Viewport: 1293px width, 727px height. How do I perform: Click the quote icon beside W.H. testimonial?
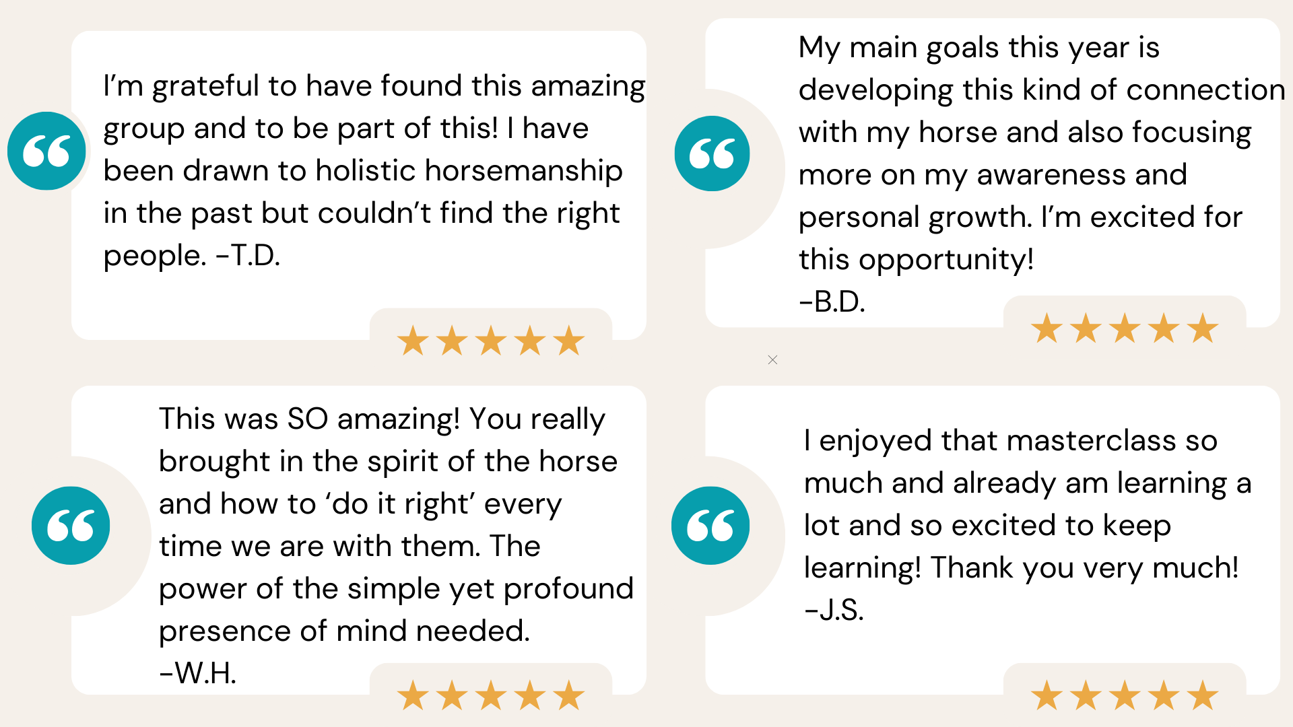pos(71,525)
